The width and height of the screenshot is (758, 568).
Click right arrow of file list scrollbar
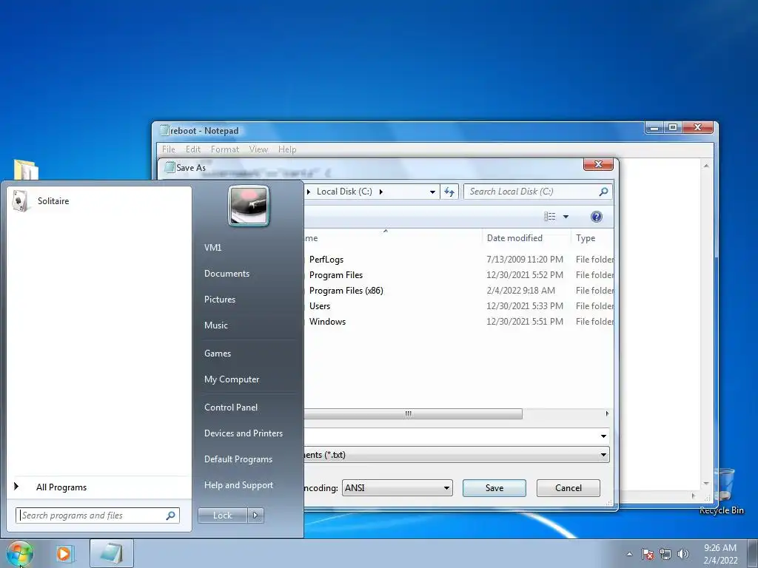tap(607, 414)
